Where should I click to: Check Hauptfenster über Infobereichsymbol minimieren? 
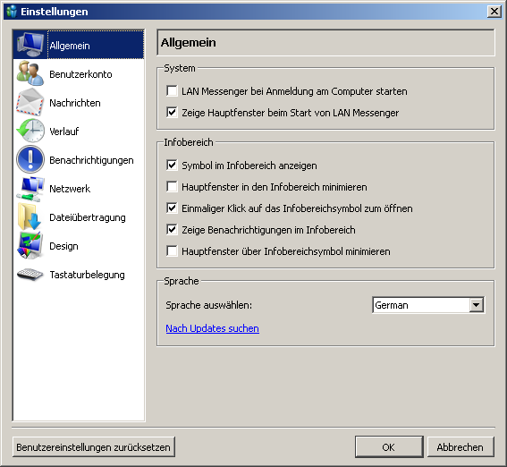click(172, 251)
